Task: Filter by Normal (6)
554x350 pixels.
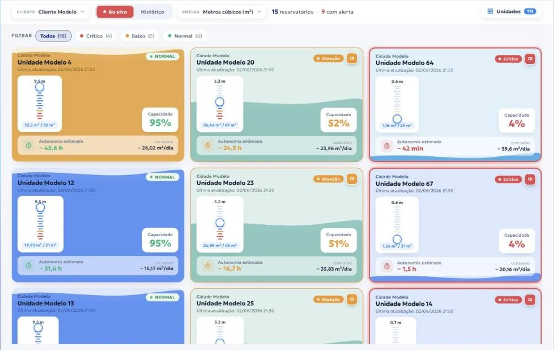Action: (x=185, y=36)
